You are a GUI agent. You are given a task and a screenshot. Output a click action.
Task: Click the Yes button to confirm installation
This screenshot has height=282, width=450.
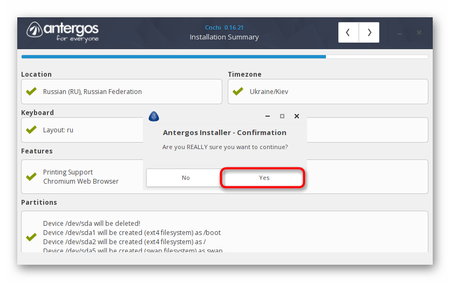(264, 178)
